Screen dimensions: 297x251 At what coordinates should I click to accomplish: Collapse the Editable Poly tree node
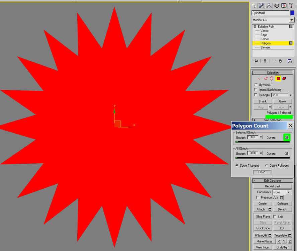pyautogui.click(x=255, y=27)
